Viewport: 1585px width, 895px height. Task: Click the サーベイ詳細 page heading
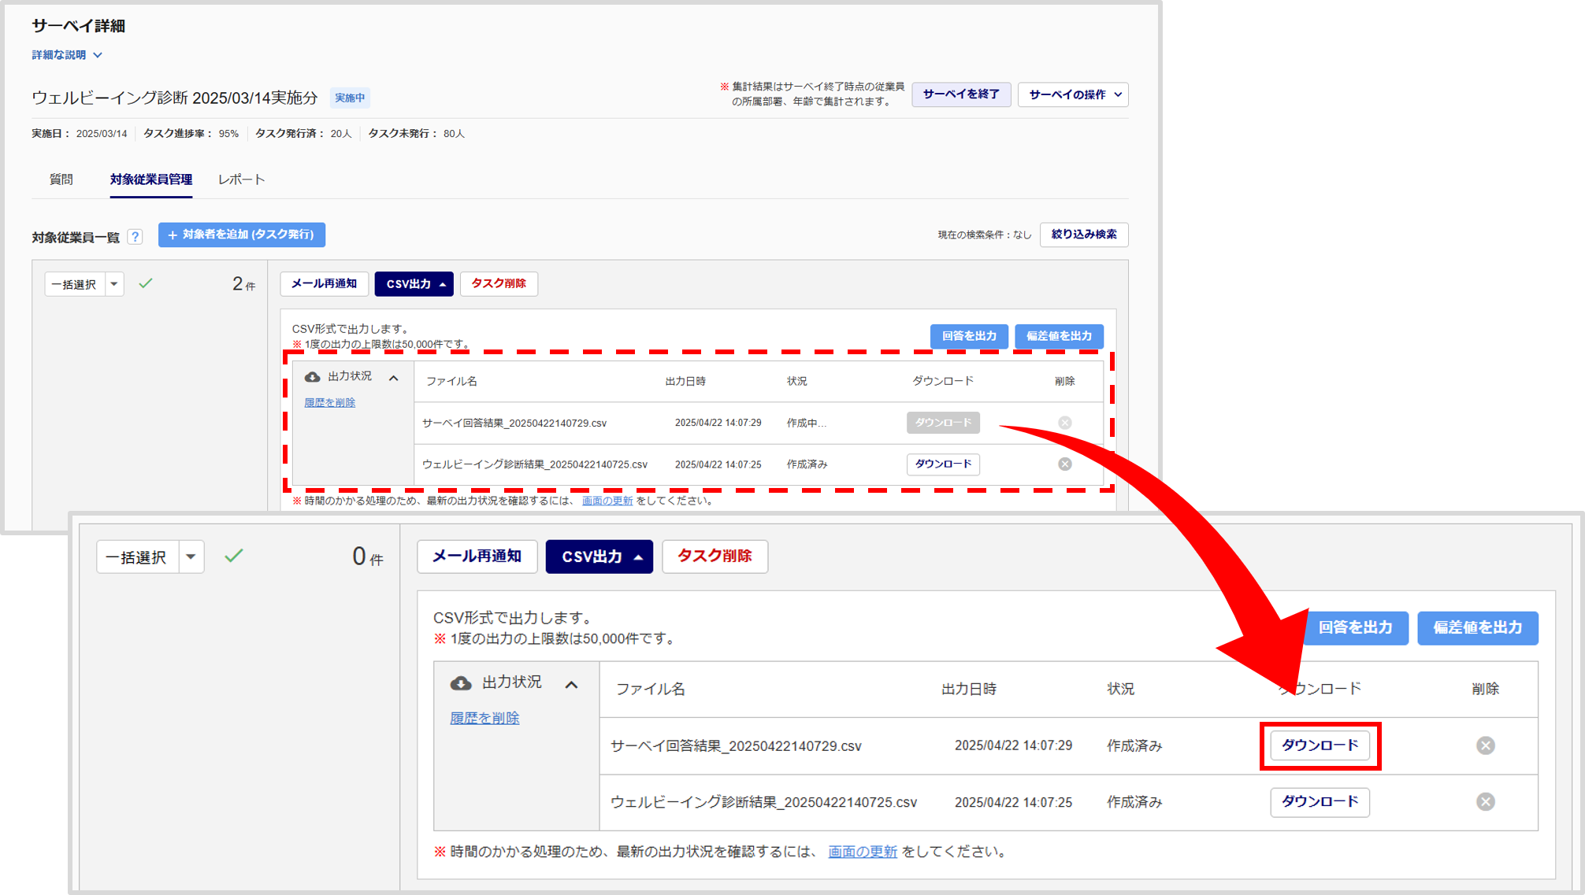[x=78, y=26]
